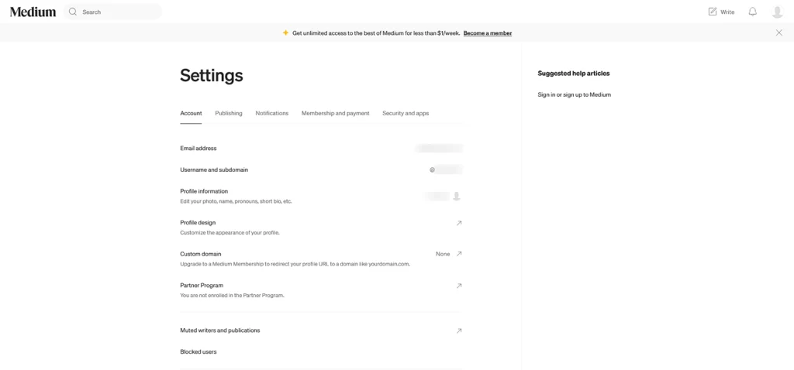The width and height of the screenshot is (794, 370).
Task: Click the Medium logo
Action: [33, 12]
